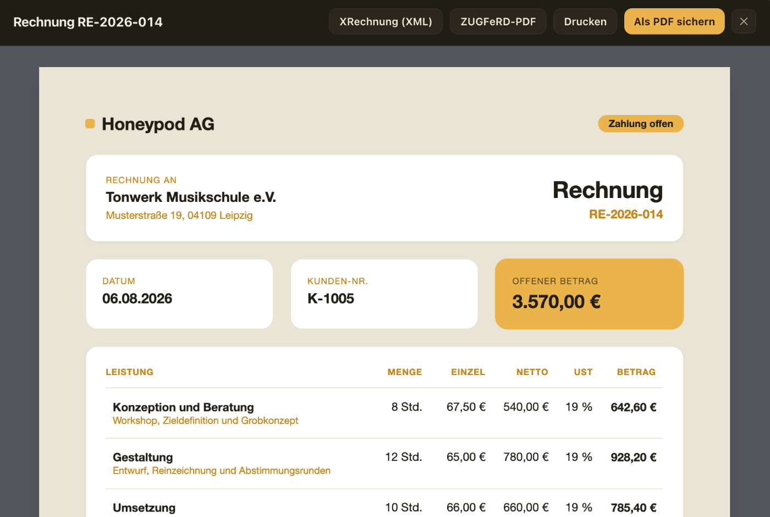Click the NETTO column header
Viewport: 770px width, 517px height.
pyautogui.click(x=532, y=372)
